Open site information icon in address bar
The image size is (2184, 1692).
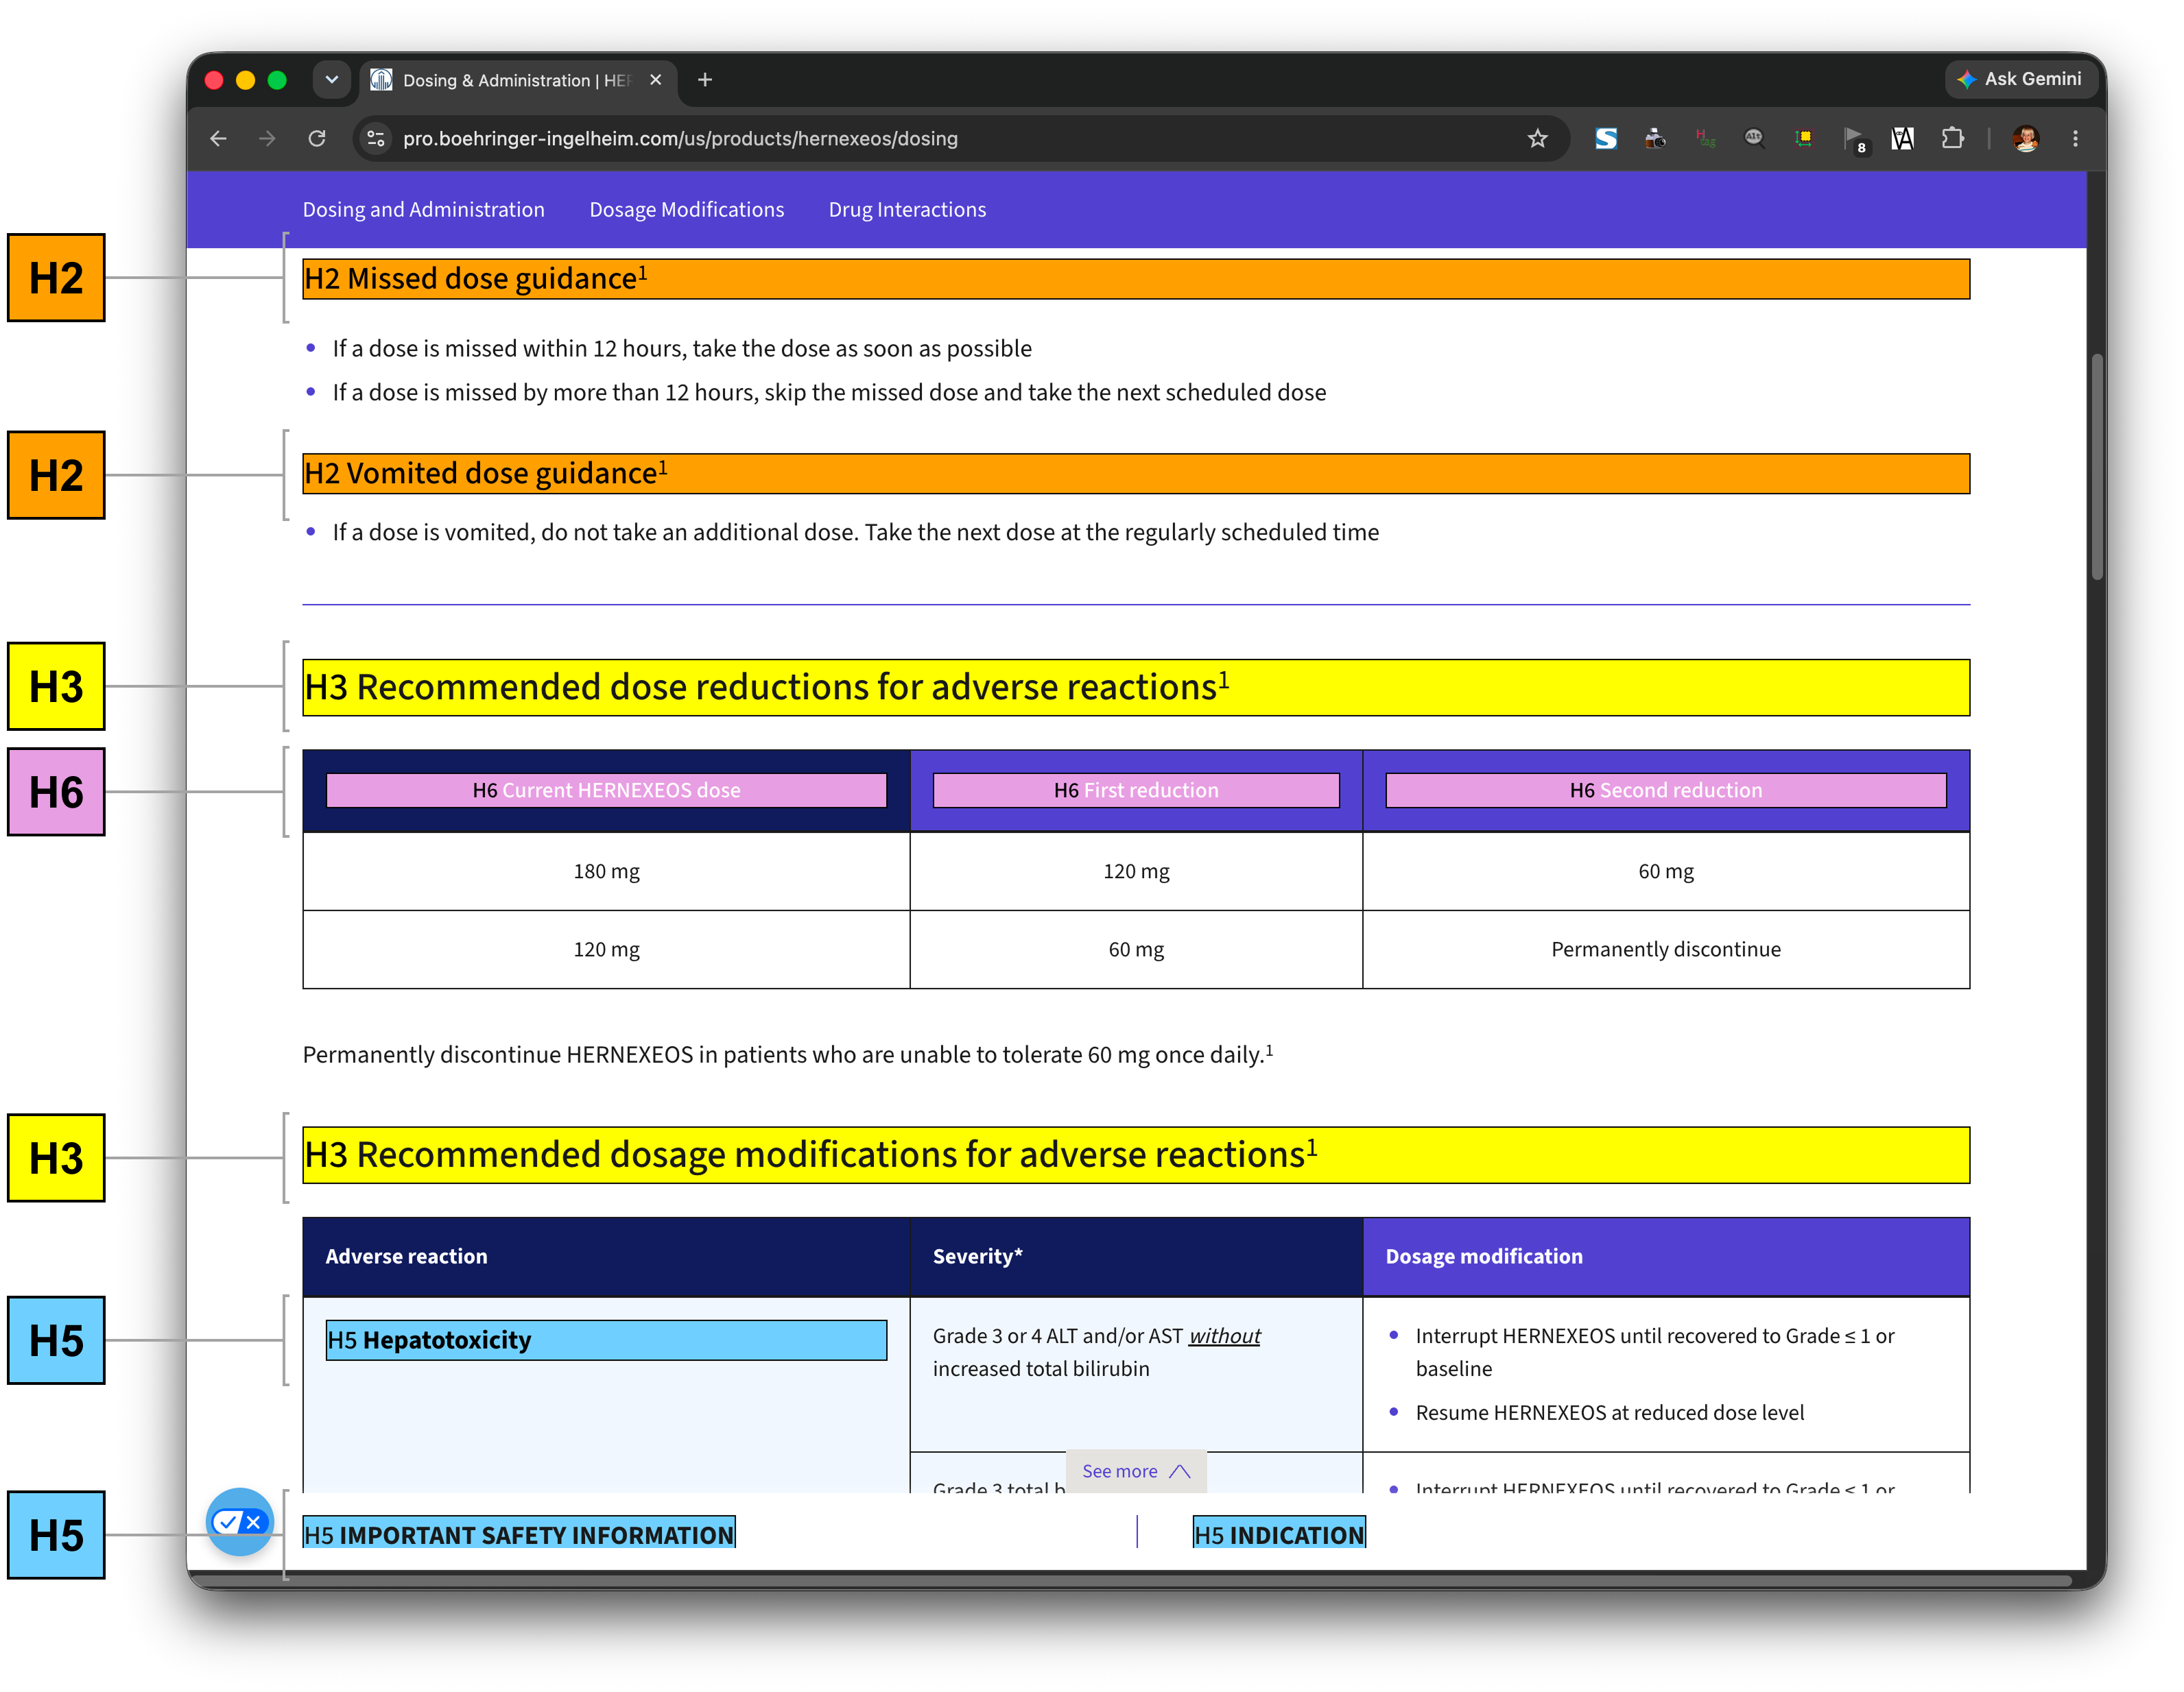pos(376,139)
